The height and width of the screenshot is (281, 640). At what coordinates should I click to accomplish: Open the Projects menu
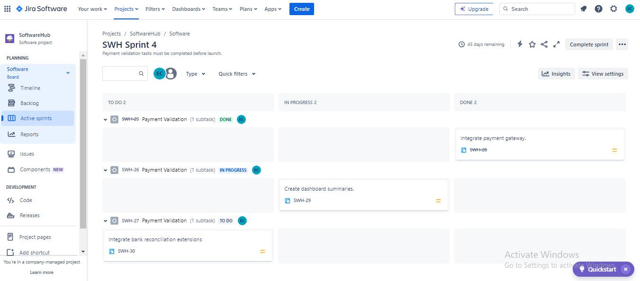[x=126, y=9]
